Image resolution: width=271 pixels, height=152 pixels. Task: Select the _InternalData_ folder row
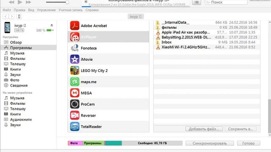click(207, 22)
